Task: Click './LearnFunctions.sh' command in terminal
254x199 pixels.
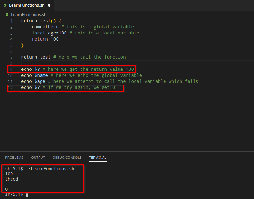Action: pyautogui.click(x=50, y=169)
